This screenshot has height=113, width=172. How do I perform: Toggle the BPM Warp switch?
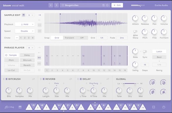135,31
